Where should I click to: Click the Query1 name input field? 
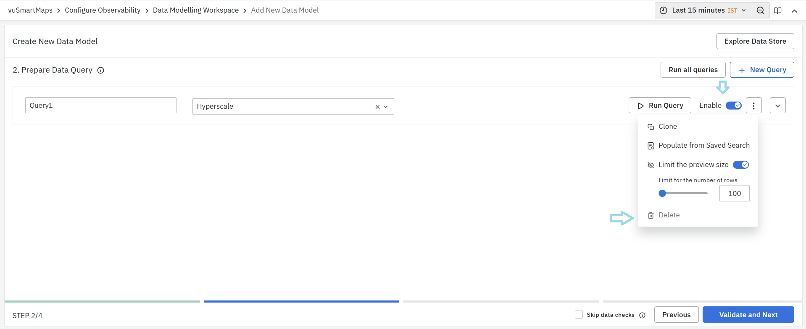[x=100, y=106]
